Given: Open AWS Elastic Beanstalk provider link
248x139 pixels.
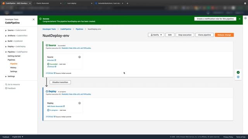Looking at the screenshot, I should coord(55,107).
